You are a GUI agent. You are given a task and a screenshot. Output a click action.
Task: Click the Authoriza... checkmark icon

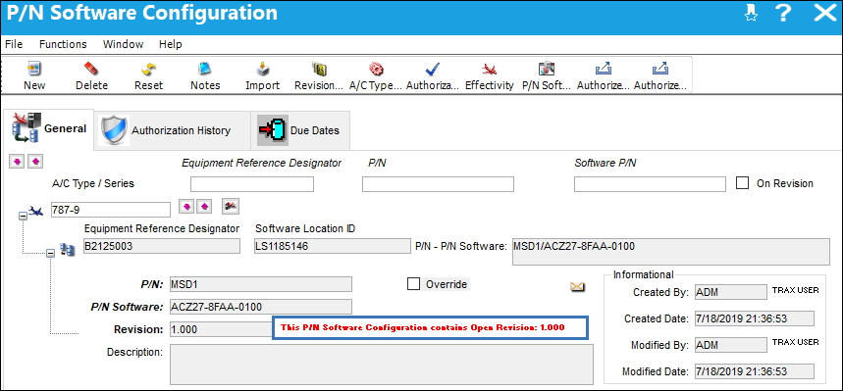coord(432,69)
